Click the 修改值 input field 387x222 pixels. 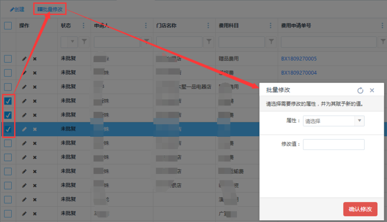click(334, 144)
